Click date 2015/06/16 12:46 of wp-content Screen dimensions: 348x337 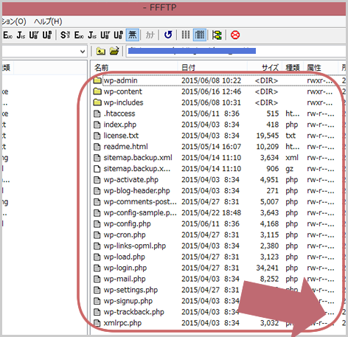coord(212,91)
